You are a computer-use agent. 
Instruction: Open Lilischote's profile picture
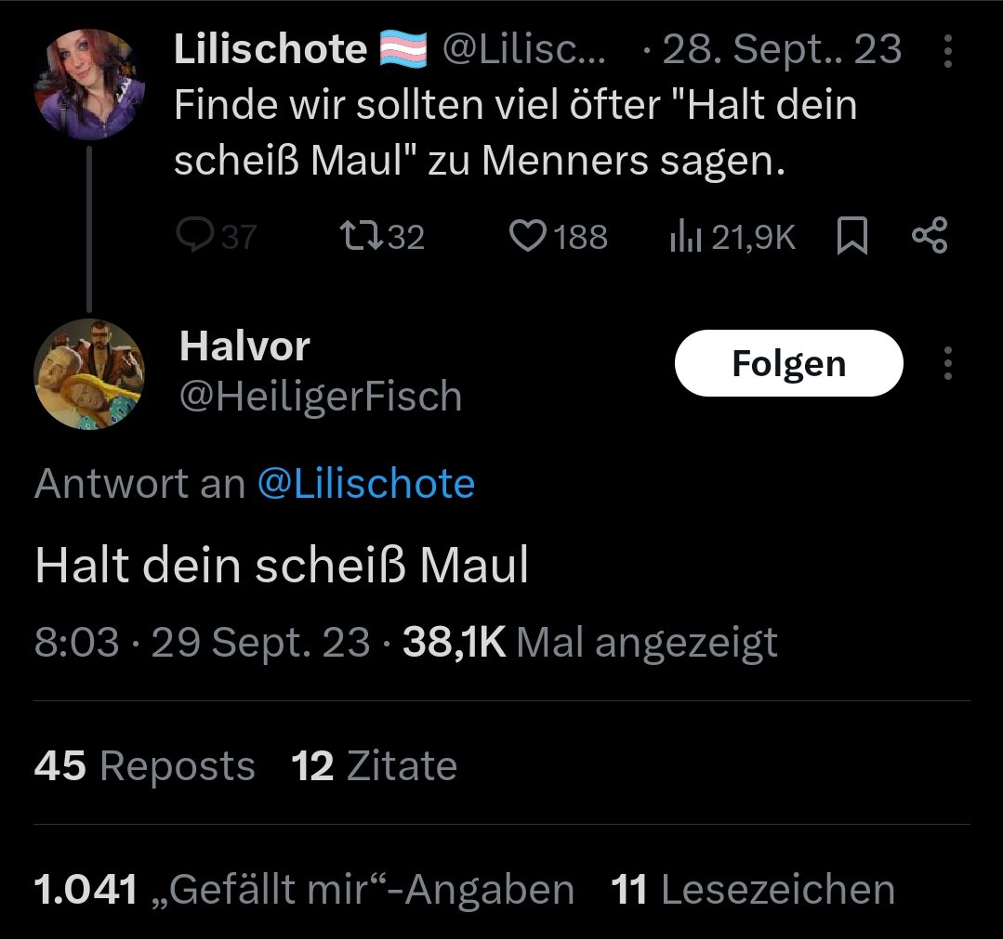89,84
